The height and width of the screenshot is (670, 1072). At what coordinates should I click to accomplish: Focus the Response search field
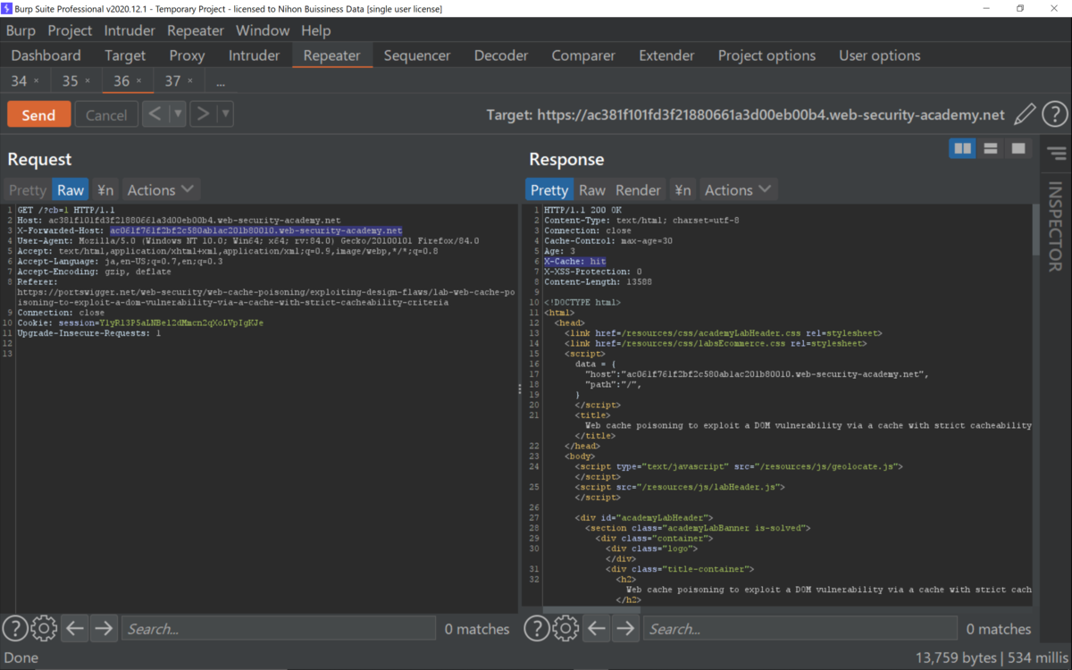[x=800, y=629]
